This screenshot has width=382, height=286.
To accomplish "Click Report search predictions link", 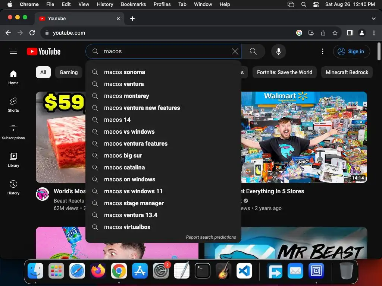I will pyautogui.click(x=211, y=237).
